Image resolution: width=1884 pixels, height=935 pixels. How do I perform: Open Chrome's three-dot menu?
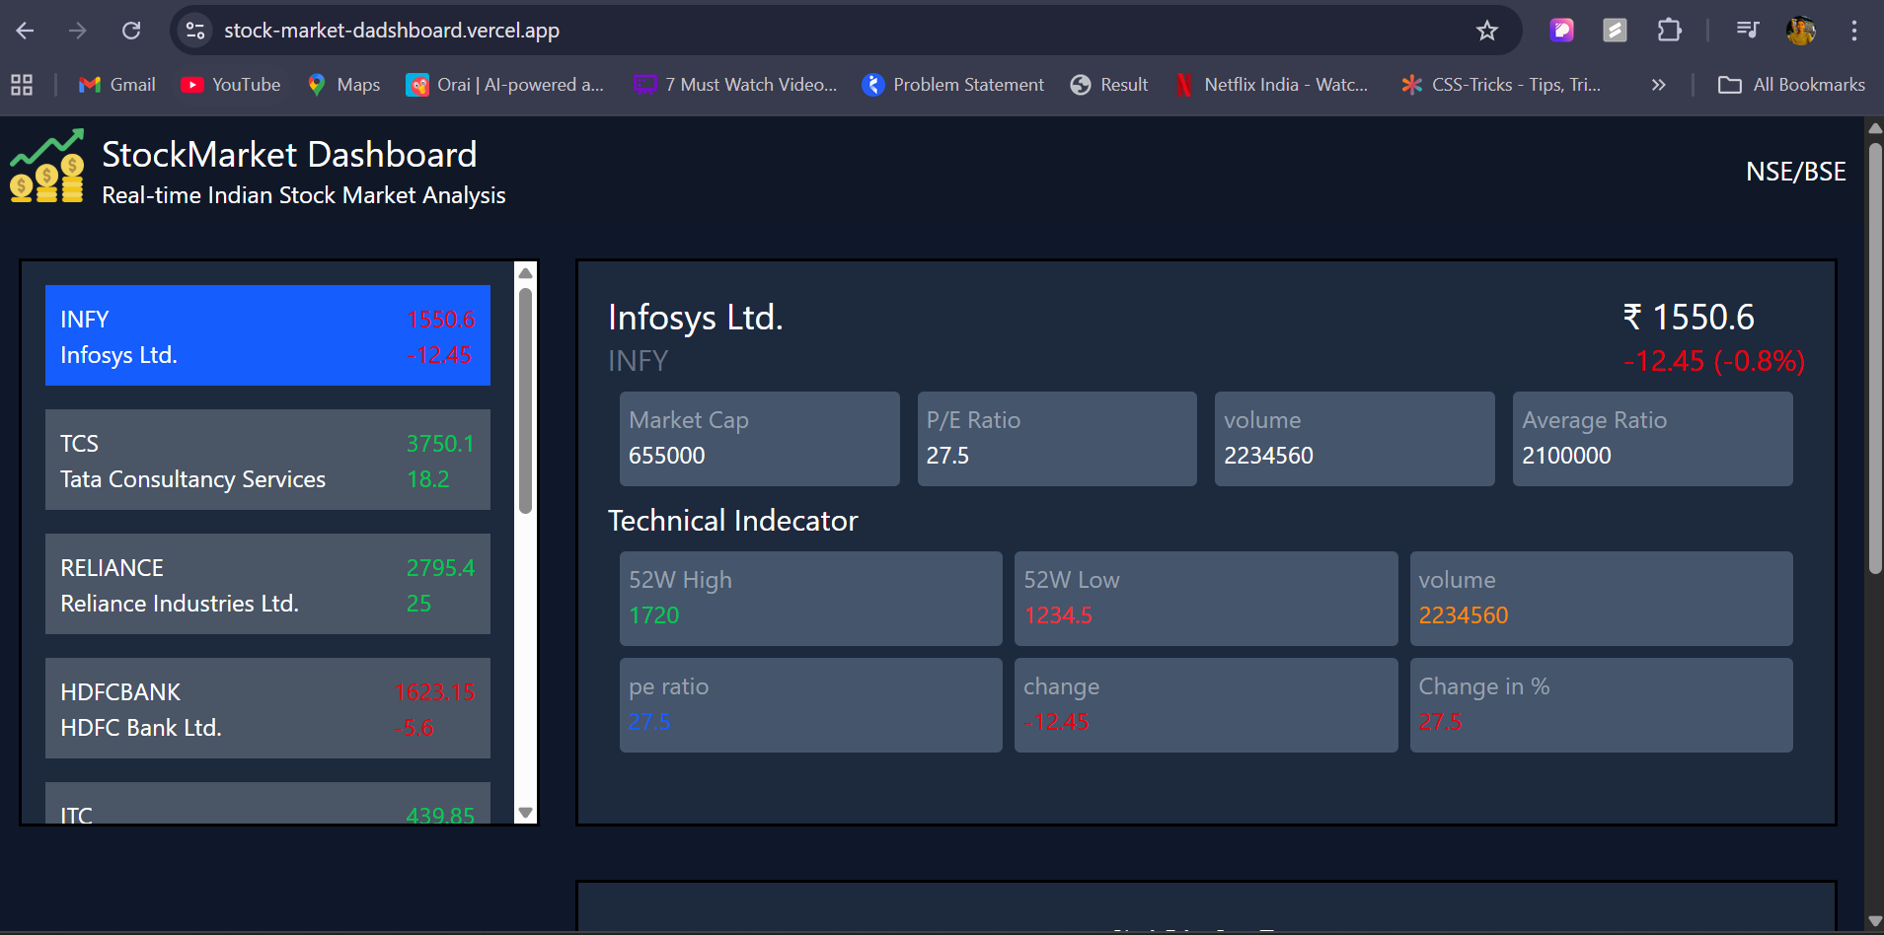[1855, 31]
